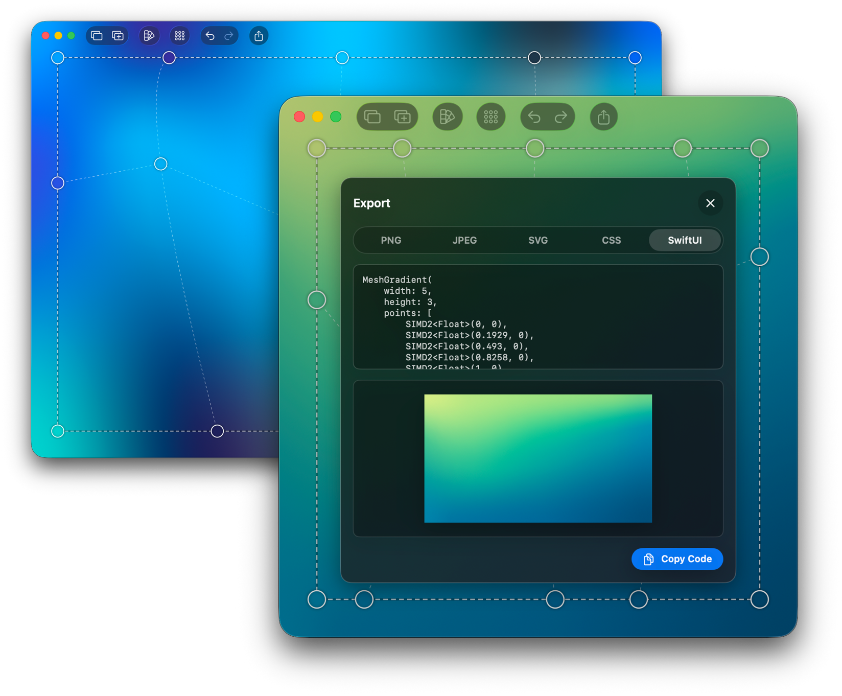Click the redo arrow in the blue window
Image resolution: width=842 pixels, height=696 pixels.
pyautogui.click(x=229, y=36)
